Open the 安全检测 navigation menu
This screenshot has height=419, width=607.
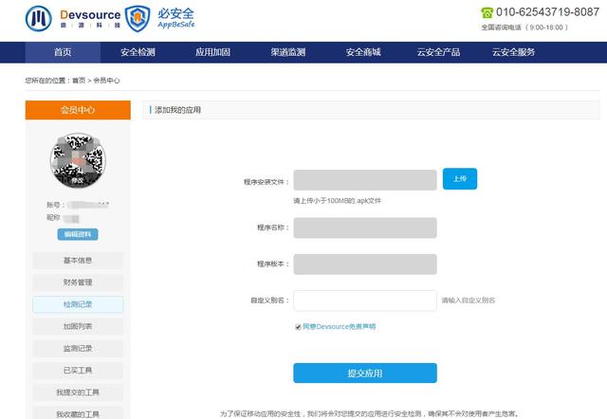coord(138,52)
